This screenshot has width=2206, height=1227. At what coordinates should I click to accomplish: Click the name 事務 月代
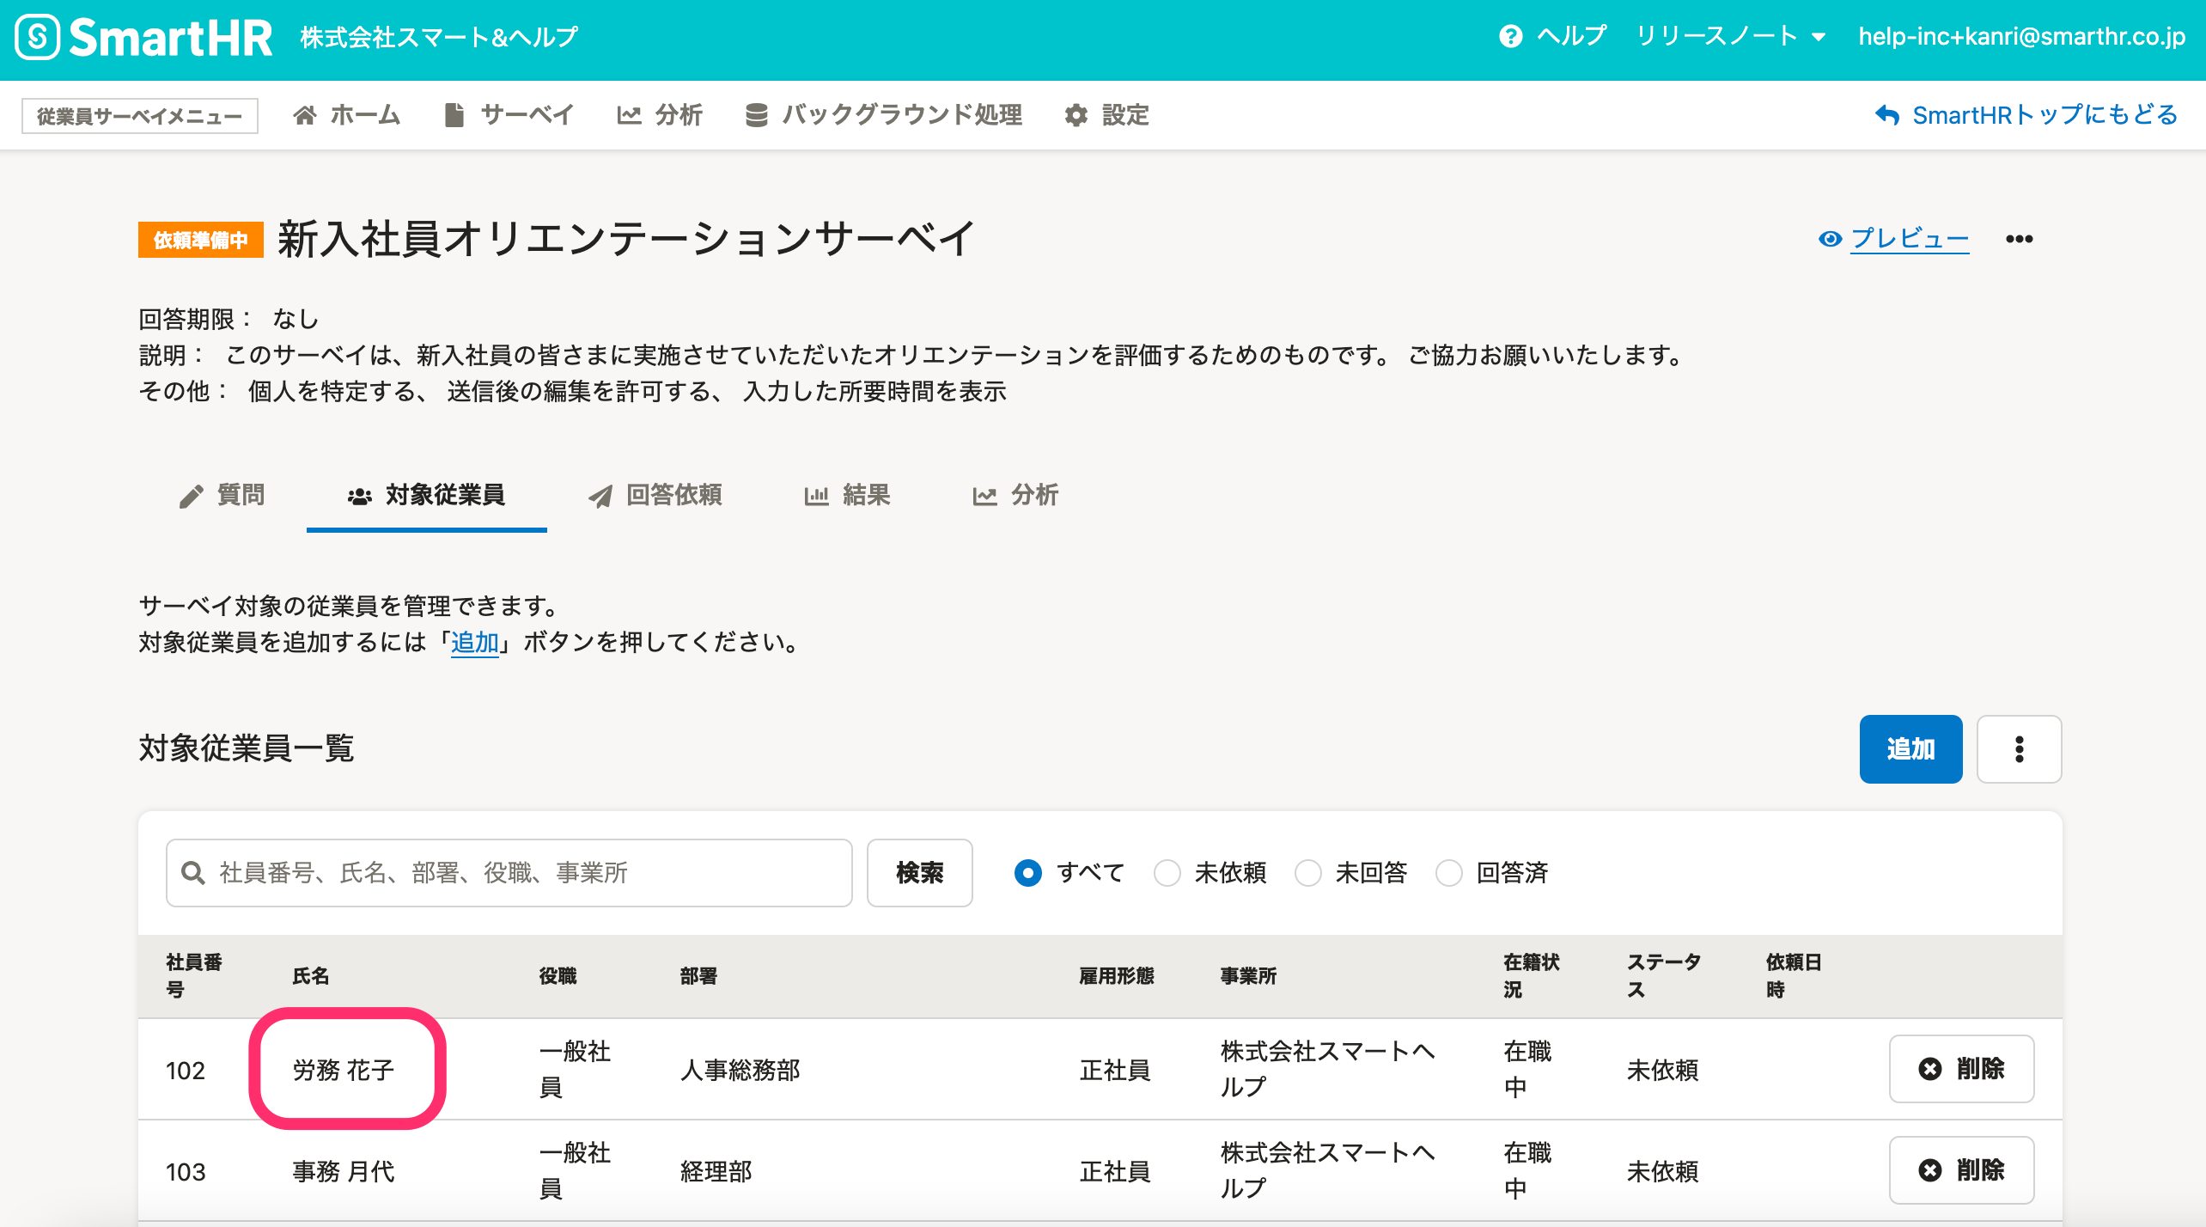tap(344, 1171)
